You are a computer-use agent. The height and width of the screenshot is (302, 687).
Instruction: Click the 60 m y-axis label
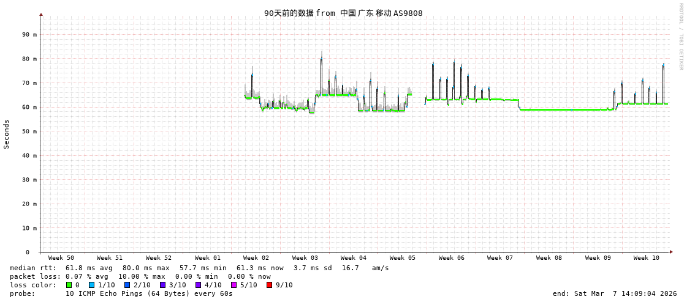(x=29, y=107)
